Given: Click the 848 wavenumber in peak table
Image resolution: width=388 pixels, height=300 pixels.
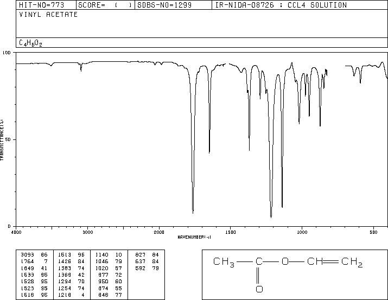Looking at the screenshot, I should 104,295.
